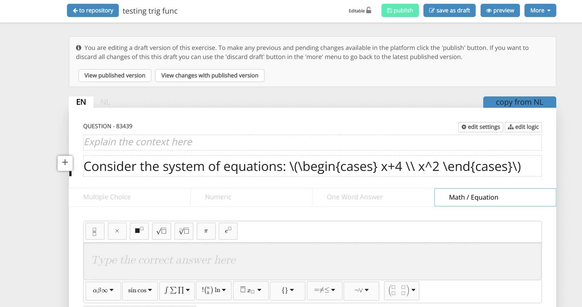Image resolution: width=582 pixels, height=307 pixels.
Task: Select the NL language tab
Action: coord(105,102)
